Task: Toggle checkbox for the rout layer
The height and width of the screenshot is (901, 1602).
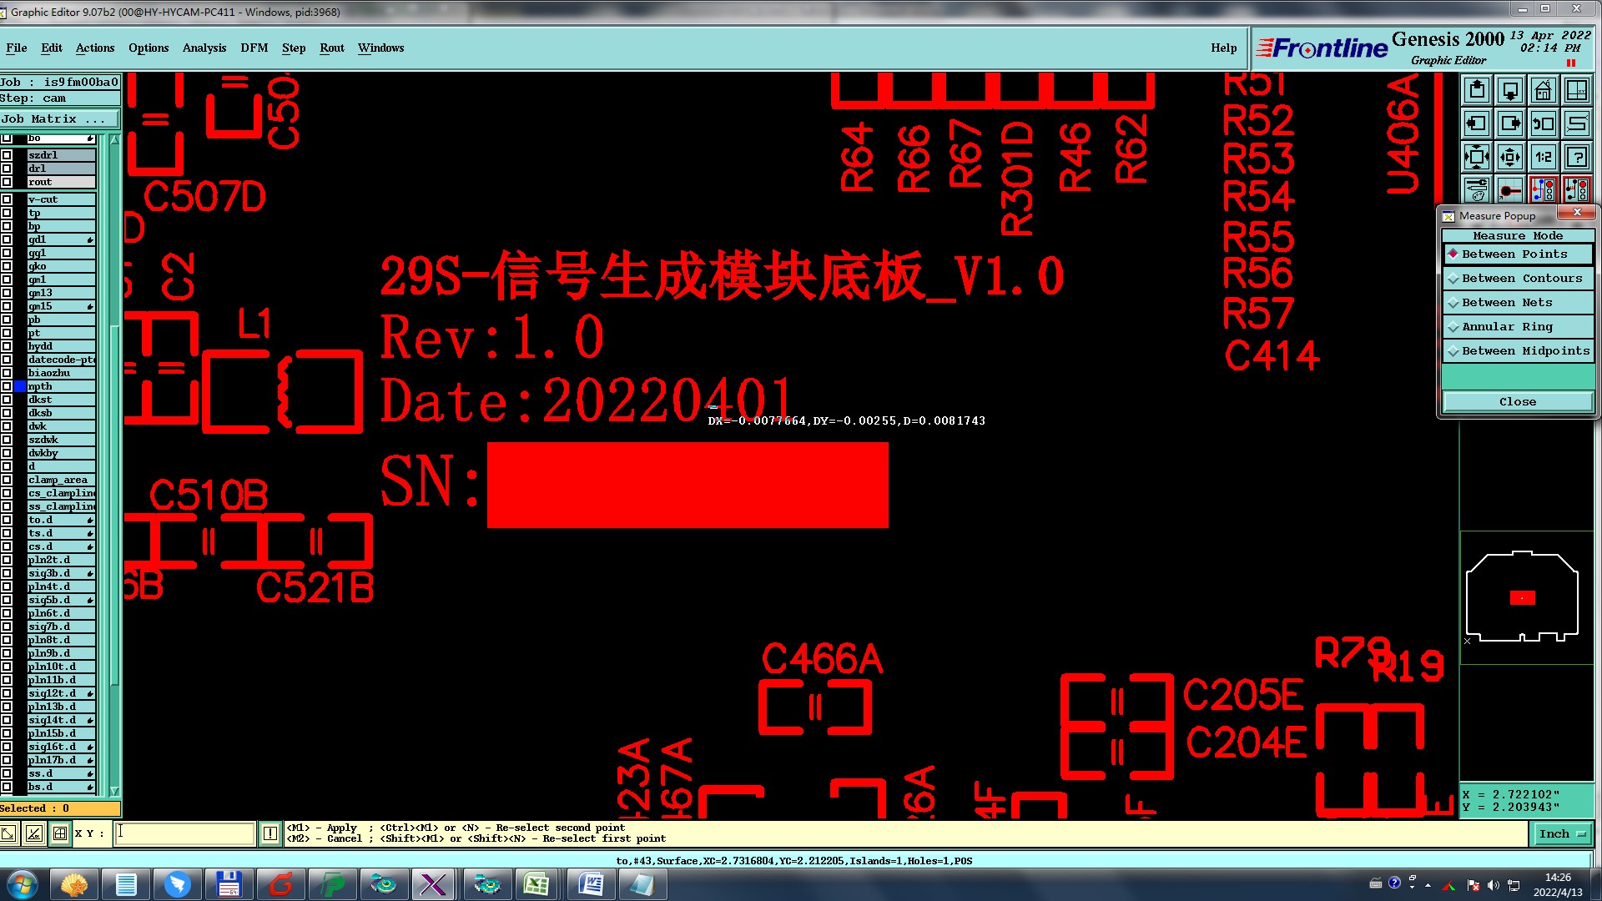Action: [8, 182]
